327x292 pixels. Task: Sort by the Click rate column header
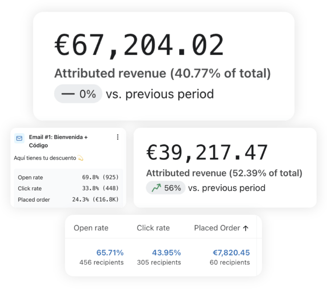pyautogui.click(x=153, y=228)
